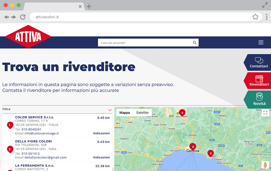Click map marker number 2 at Genova
This screenshot has height=171, width=271.
(x=193, y=147)
